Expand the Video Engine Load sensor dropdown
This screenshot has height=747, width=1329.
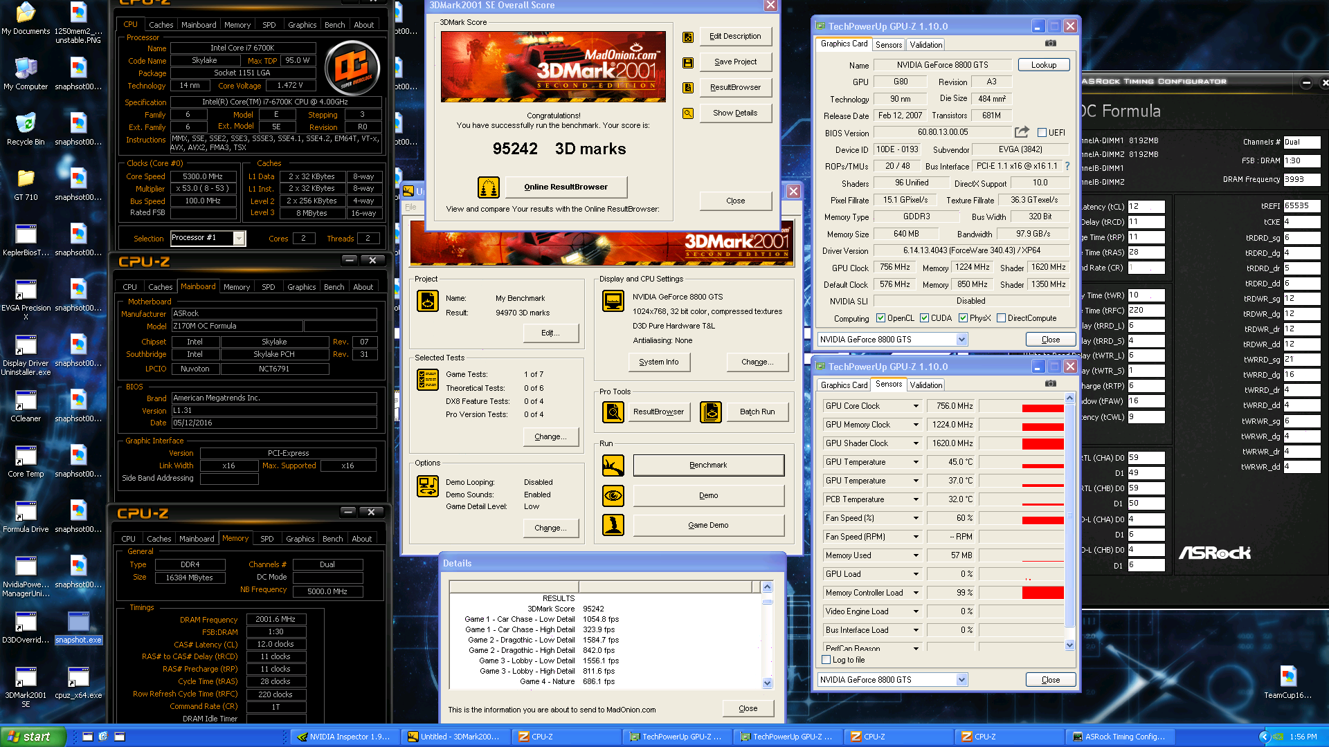[x=916, y=611]
